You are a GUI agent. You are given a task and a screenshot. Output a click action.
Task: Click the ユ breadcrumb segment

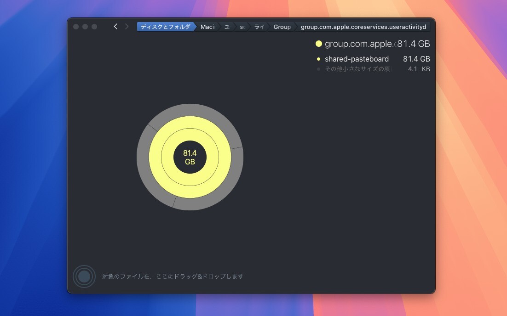(227, 27)
